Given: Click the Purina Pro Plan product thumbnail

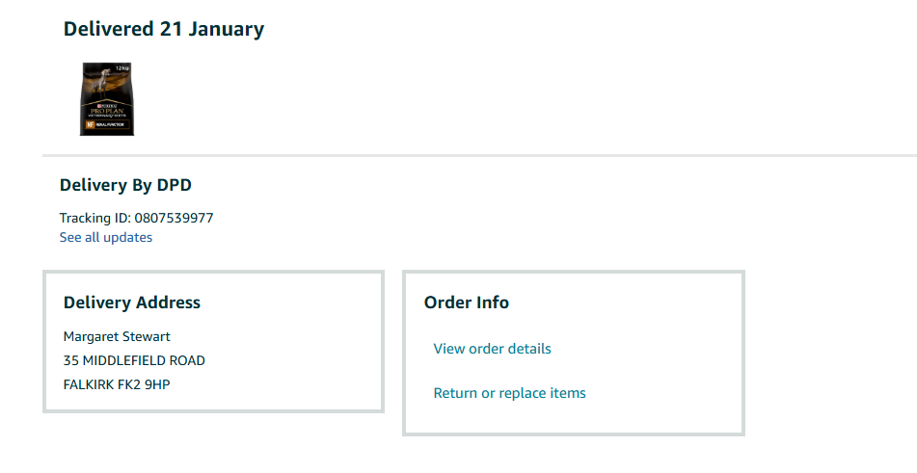Looking at the screenshot, I should point(106,99).
